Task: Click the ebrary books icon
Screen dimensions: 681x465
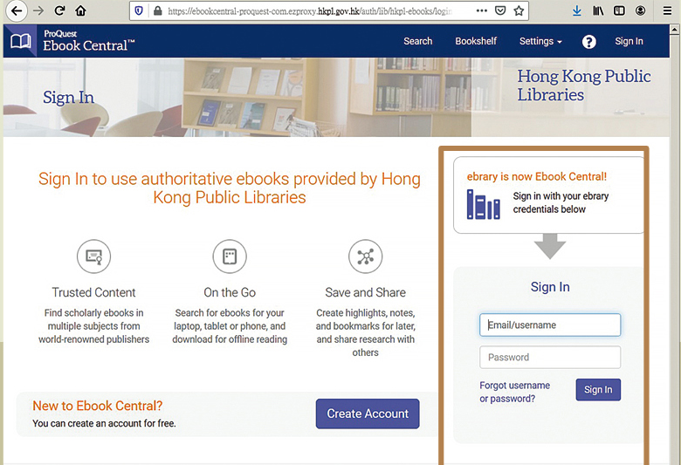Action: [x=484, y=204]
